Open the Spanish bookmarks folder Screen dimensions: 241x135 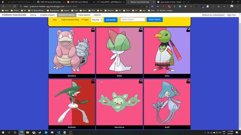(x=65, y=10)
